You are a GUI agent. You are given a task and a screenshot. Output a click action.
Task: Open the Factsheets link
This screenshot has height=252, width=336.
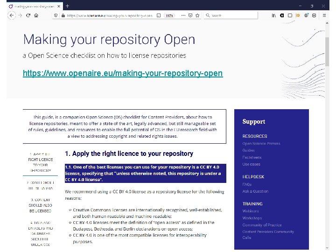pyautogui.click(x=252, y=157)
